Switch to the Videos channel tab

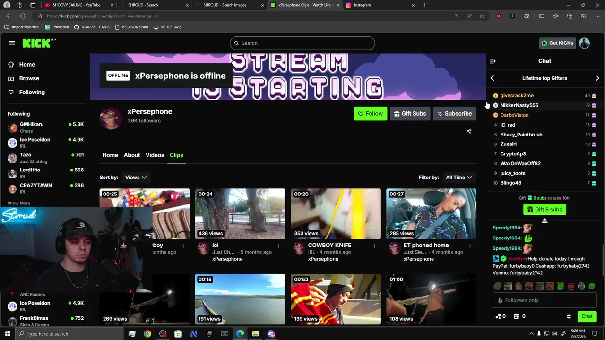[155, 155]
